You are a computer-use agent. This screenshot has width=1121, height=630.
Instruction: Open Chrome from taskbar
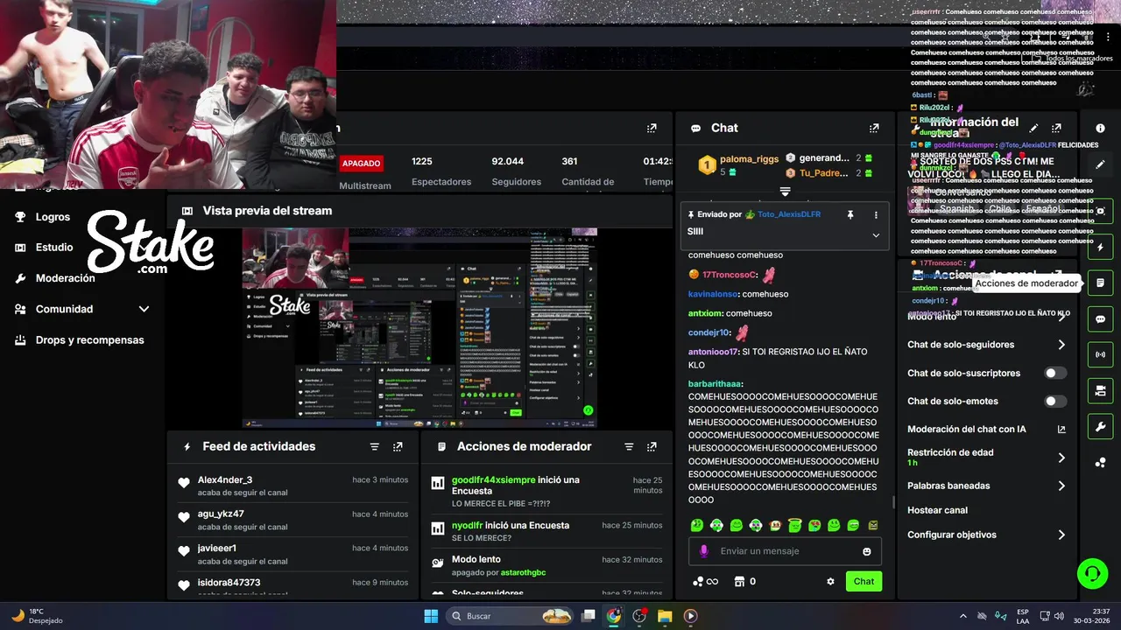click(614, 616)
